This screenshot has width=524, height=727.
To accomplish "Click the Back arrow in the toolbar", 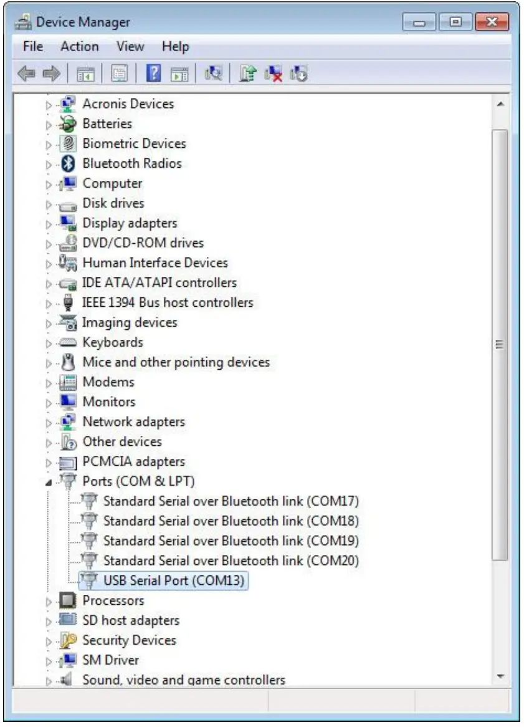I will coord(26,74).
